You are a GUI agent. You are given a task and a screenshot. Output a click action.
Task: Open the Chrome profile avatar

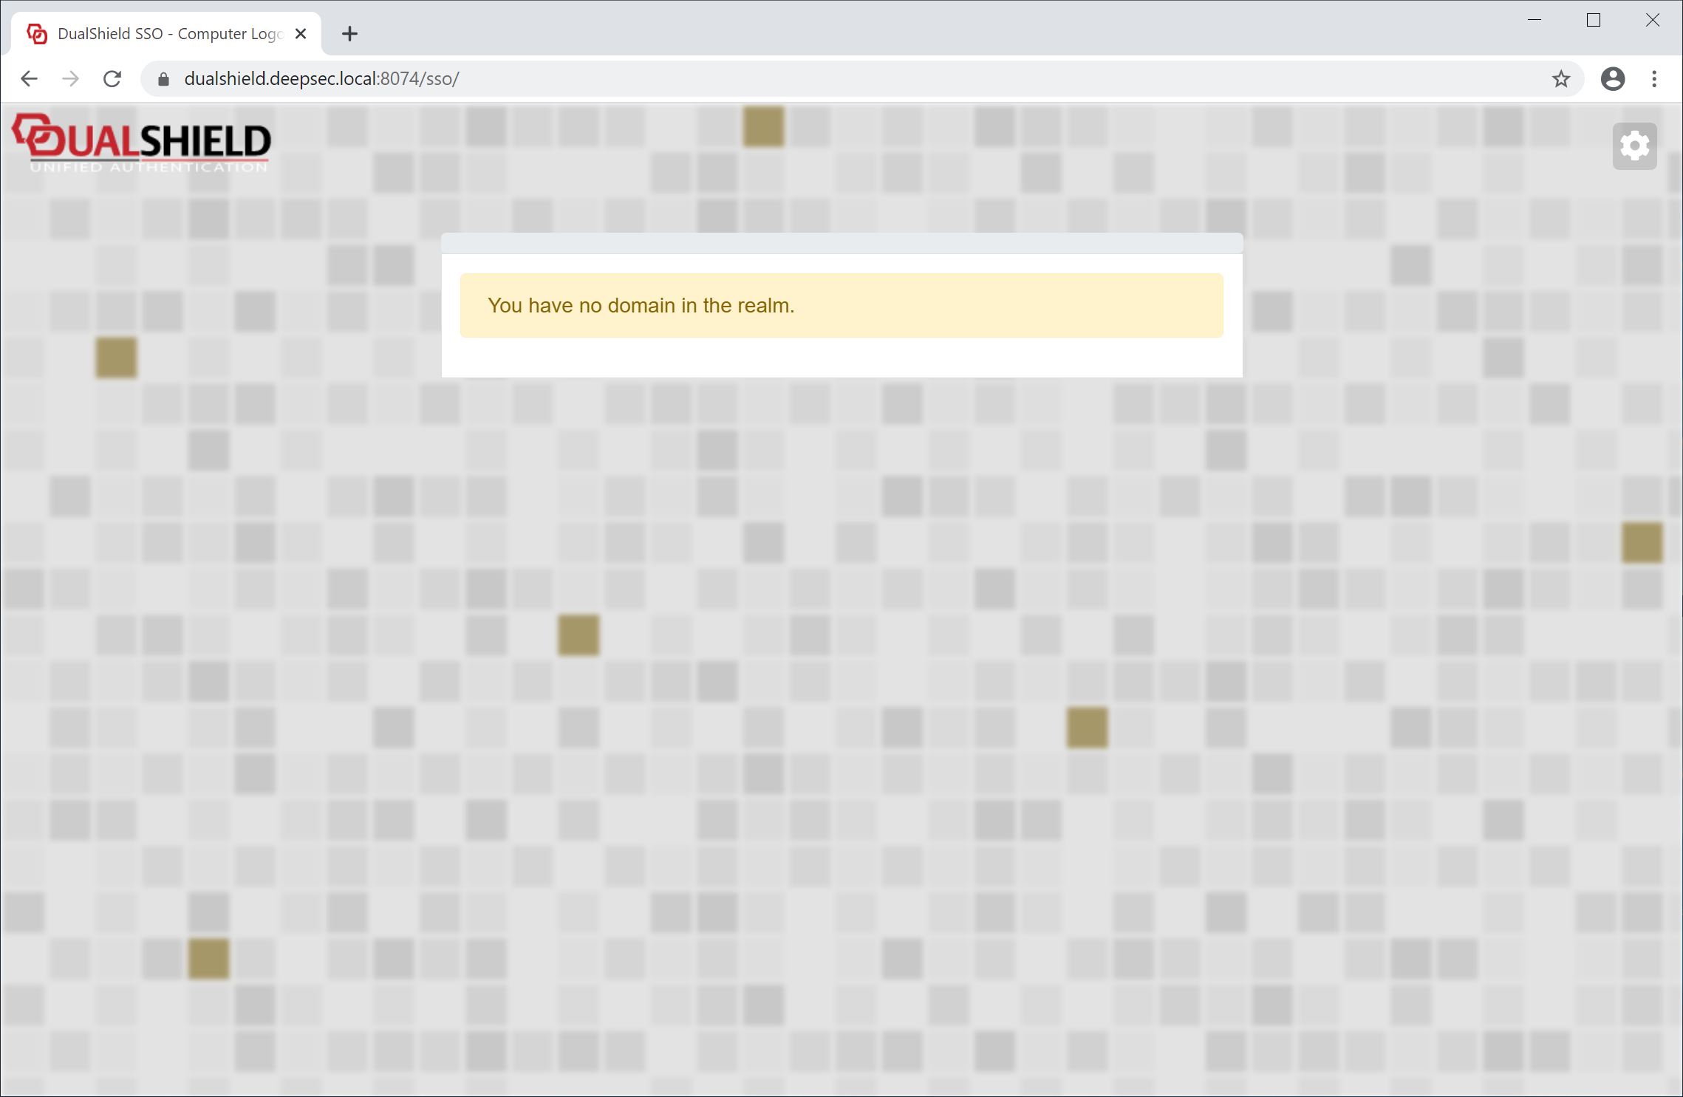[x=1612, y=79]
